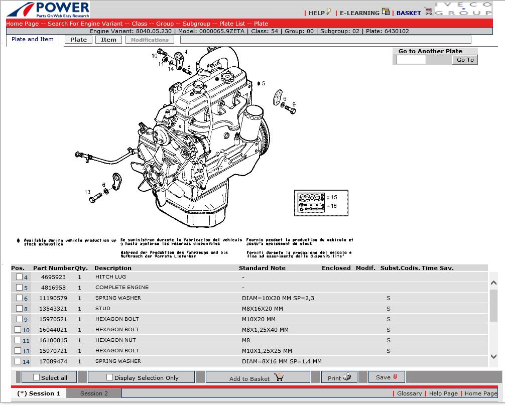The height and width of the screenshot is (405, 505).
Task: Tick checkbox for position 13 HEXAGON BOLT
Action: [x=18, y=350]
